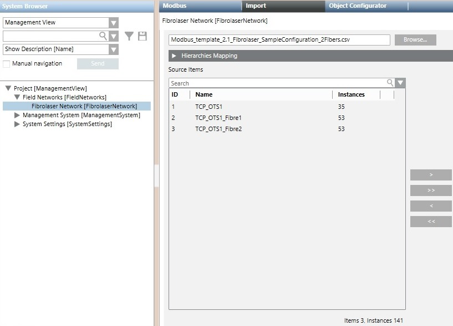
Task: Open the Show Description [Name] dropdown
Action: coord(114,49)
